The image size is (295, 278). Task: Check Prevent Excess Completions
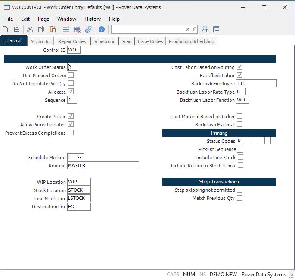(71, 133)
